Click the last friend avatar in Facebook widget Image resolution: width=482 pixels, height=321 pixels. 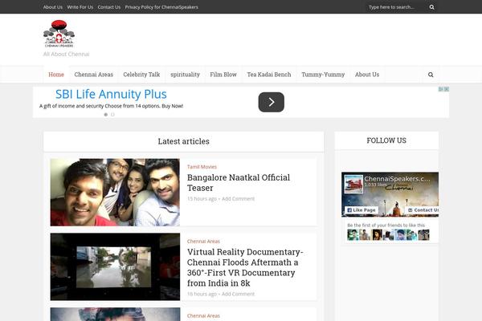tap(424, 235)
